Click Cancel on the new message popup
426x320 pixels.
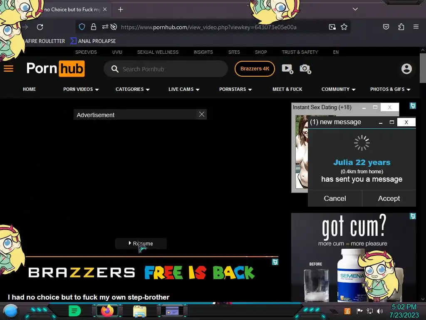point(335,198)
